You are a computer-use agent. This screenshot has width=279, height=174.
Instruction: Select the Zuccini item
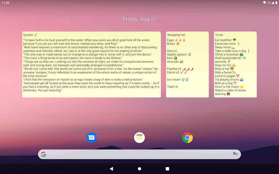[x=172, y=51]
